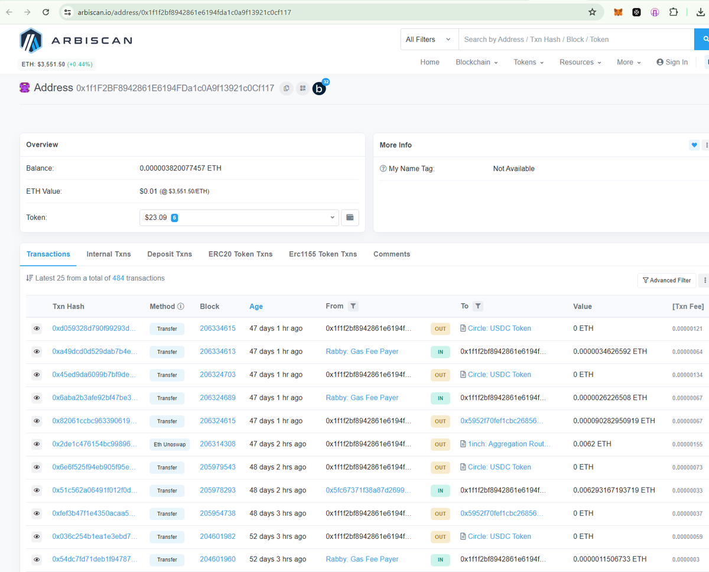
Task: Preview transaction 0x6e6f525f94eb905f95e with eye icon
Action: [x=37, y=467]
